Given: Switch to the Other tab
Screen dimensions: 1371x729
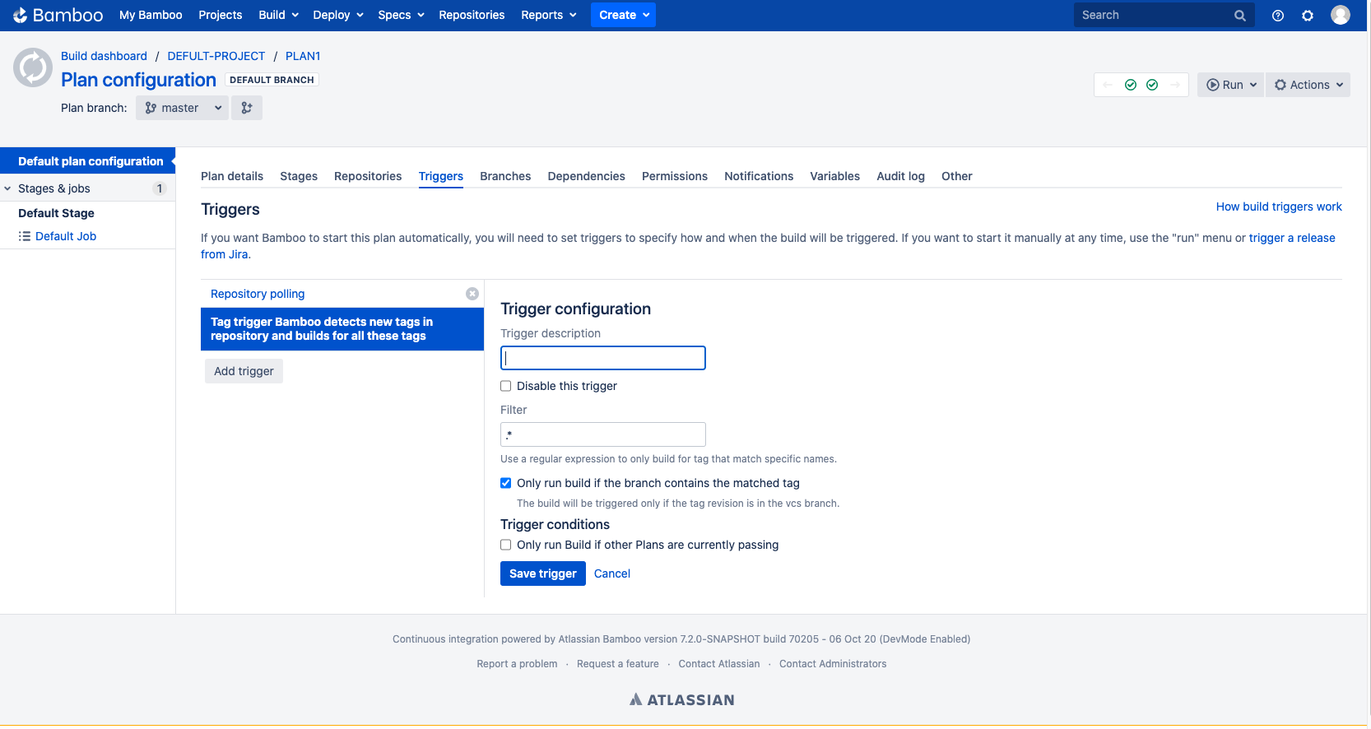Looking at the screenshot, I should (x=957, y=176).
